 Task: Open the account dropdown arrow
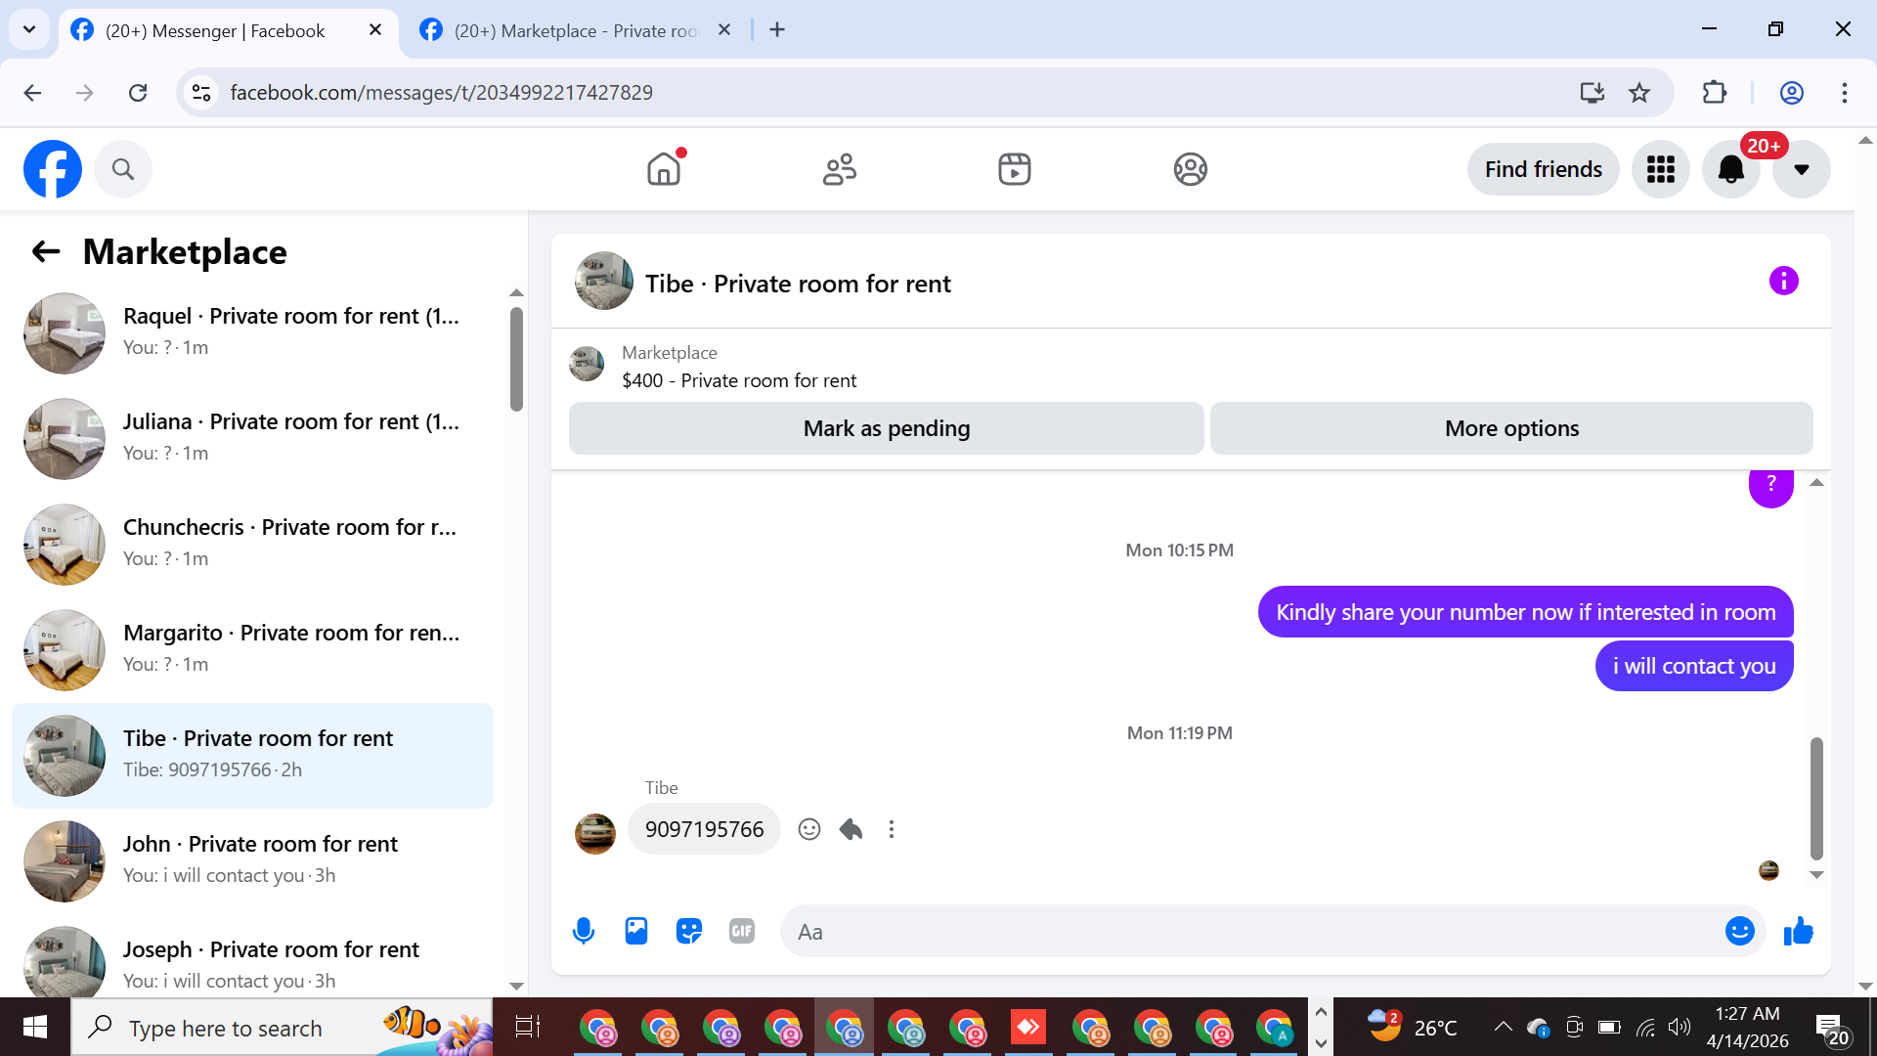pos(1801,169)
